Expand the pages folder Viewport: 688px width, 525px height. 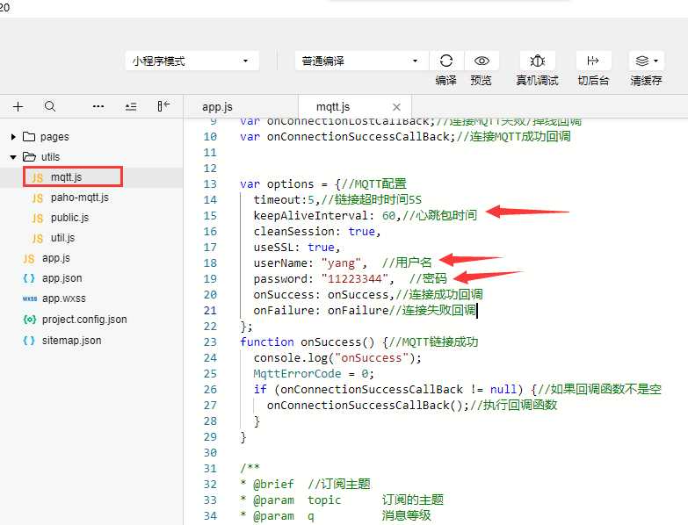(x=13, y=137)
